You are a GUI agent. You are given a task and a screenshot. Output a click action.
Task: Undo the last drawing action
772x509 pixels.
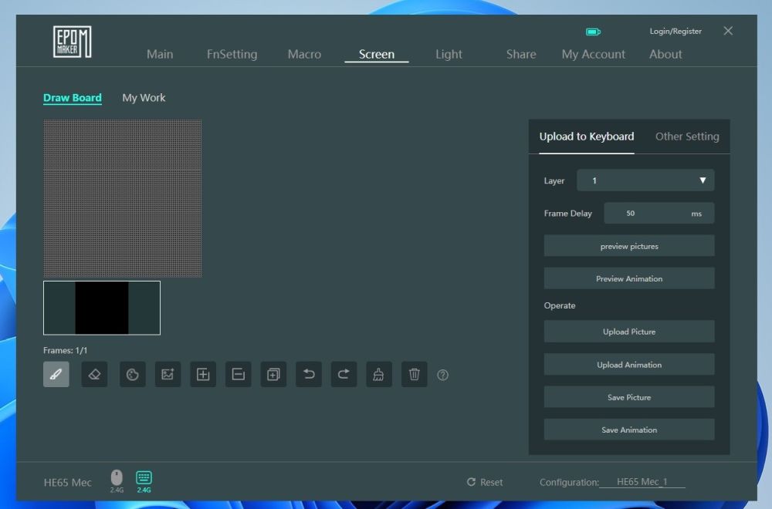point(309,374)
